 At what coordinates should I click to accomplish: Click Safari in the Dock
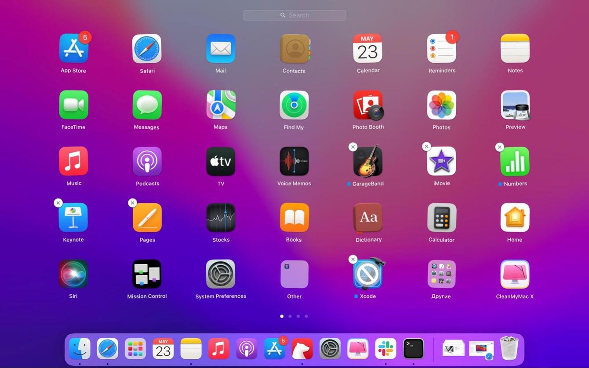tap(108, 349)
